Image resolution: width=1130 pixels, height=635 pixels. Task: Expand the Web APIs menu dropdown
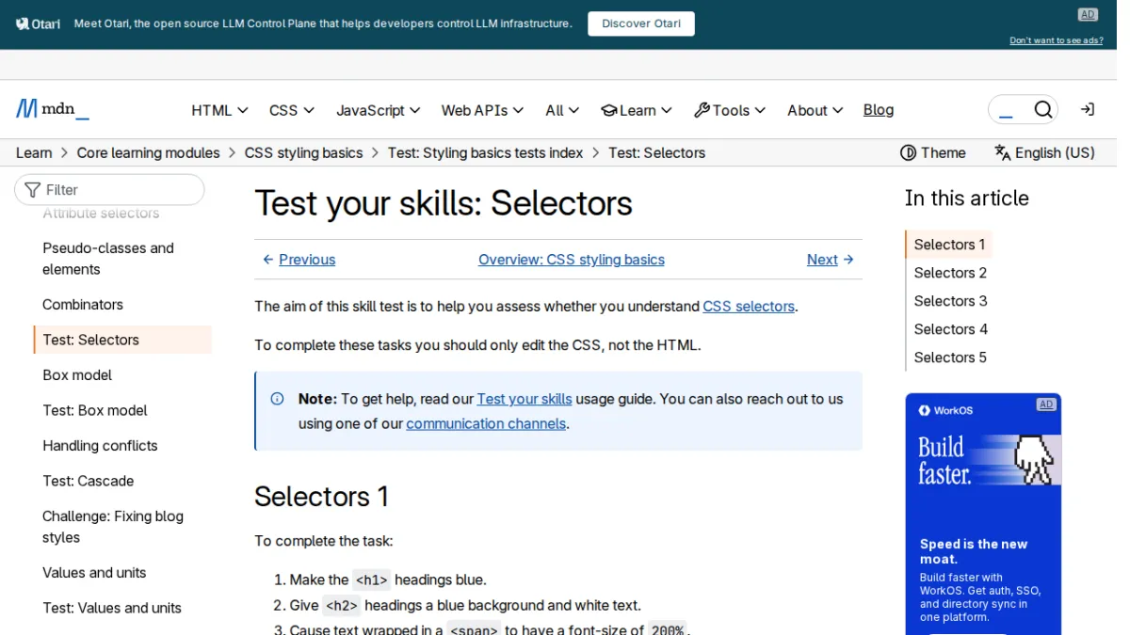482,110
